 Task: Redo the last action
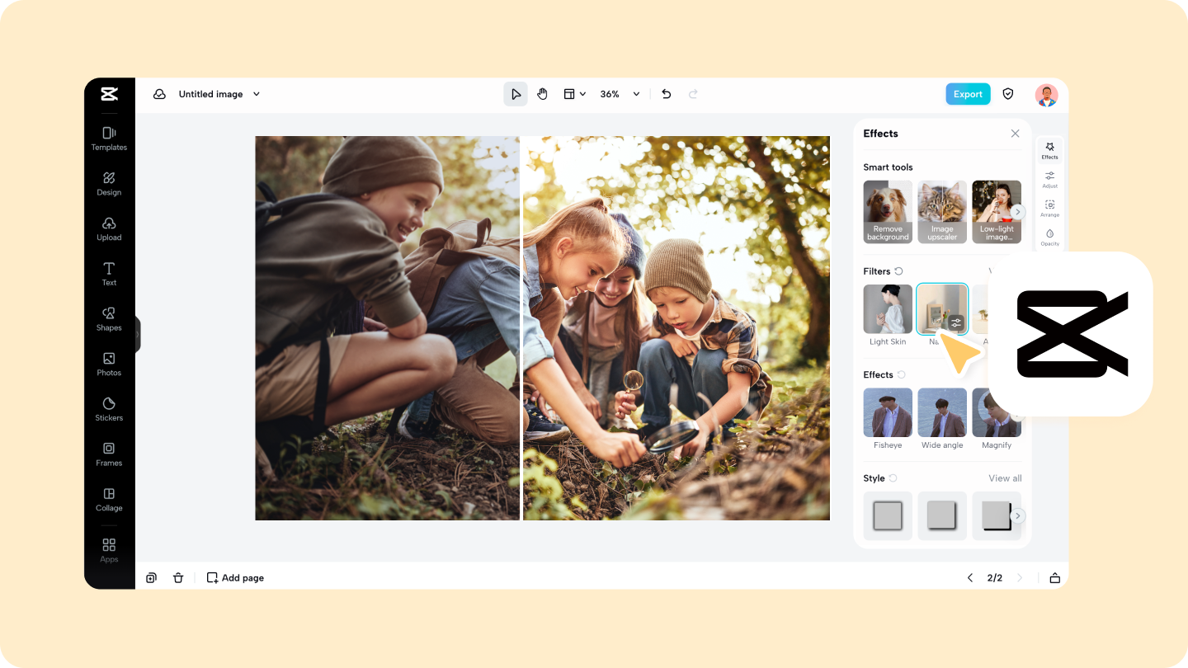click(x=693, y=94)
